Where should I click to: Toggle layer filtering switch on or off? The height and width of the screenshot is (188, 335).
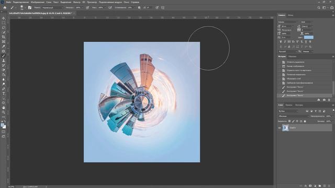(333, 110)
